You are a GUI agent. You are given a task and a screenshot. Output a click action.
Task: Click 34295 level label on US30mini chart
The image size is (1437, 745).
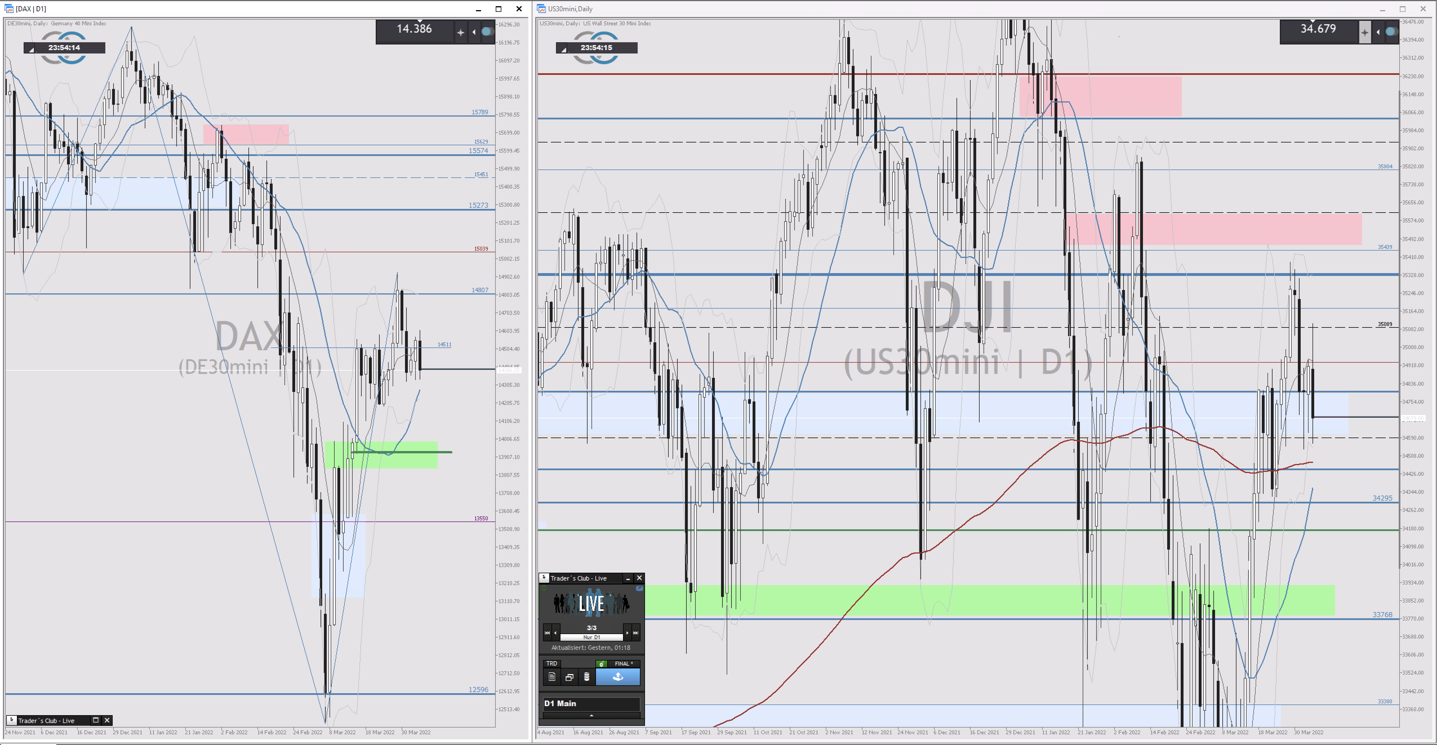(1382, 498)
